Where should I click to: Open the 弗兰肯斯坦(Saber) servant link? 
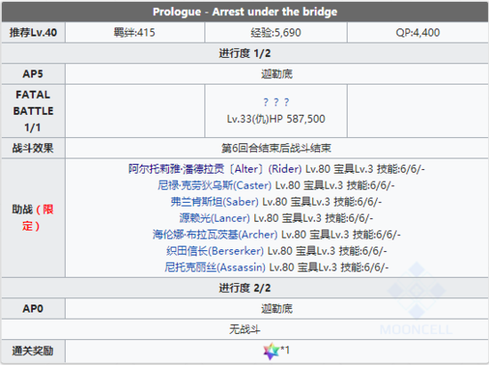click(214, 202)
